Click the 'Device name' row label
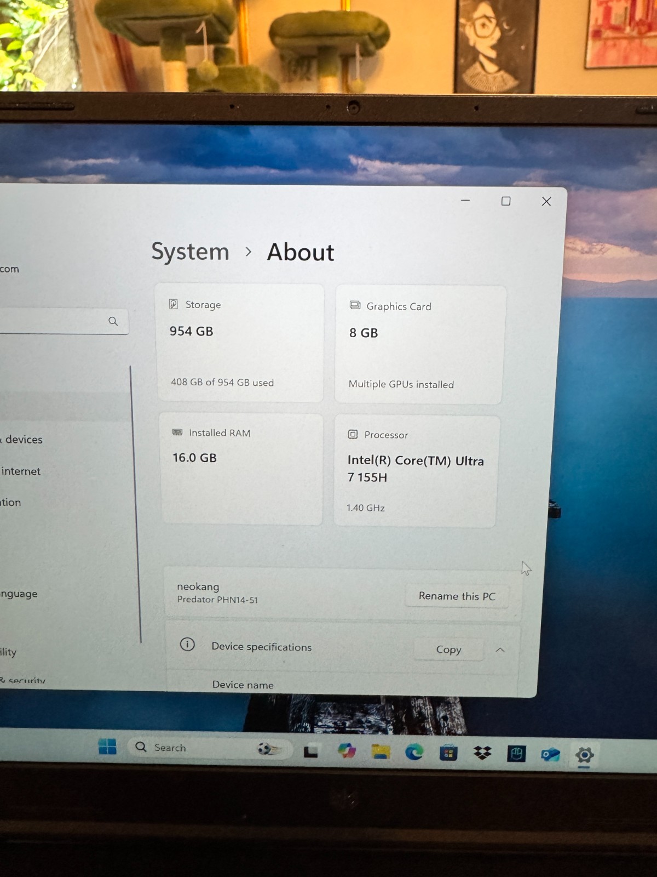Screen dimensions: 657x877 click(243, 685)
